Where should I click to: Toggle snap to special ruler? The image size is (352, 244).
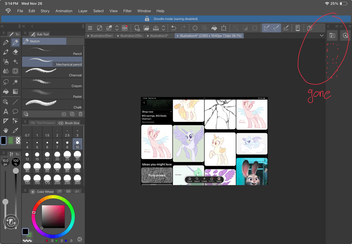click(276, 28)
